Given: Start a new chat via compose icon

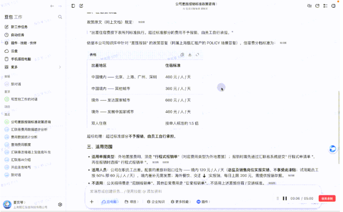Looking at the screenshot, I should 81,6.
